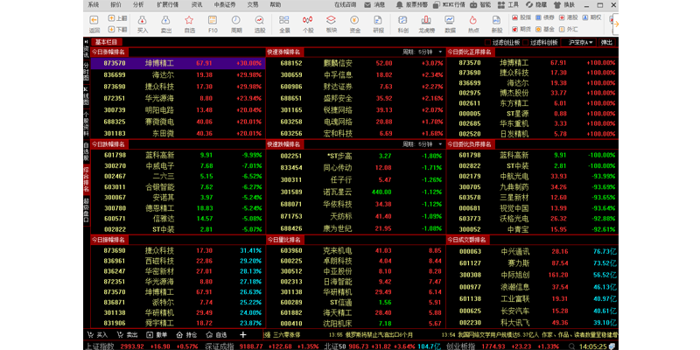Select the 蓝科高新 row in 今日跌幅排名
Viewport: 700px width, 350px height.
(178, 156)
